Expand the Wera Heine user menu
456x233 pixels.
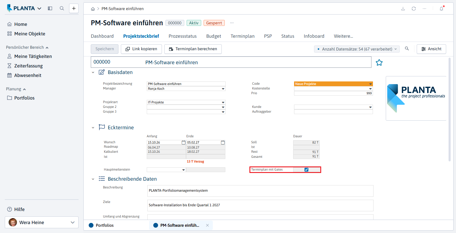42,222
